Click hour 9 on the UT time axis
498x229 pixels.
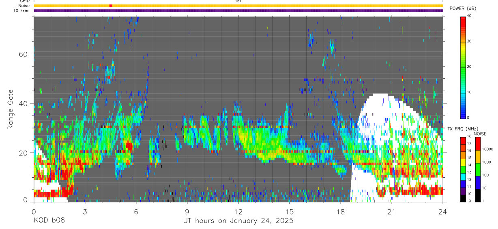(187, 211)
